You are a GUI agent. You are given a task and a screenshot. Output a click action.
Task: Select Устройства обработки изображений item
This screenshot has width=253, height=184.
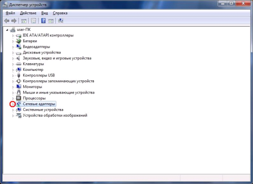[x=55, y=115]
